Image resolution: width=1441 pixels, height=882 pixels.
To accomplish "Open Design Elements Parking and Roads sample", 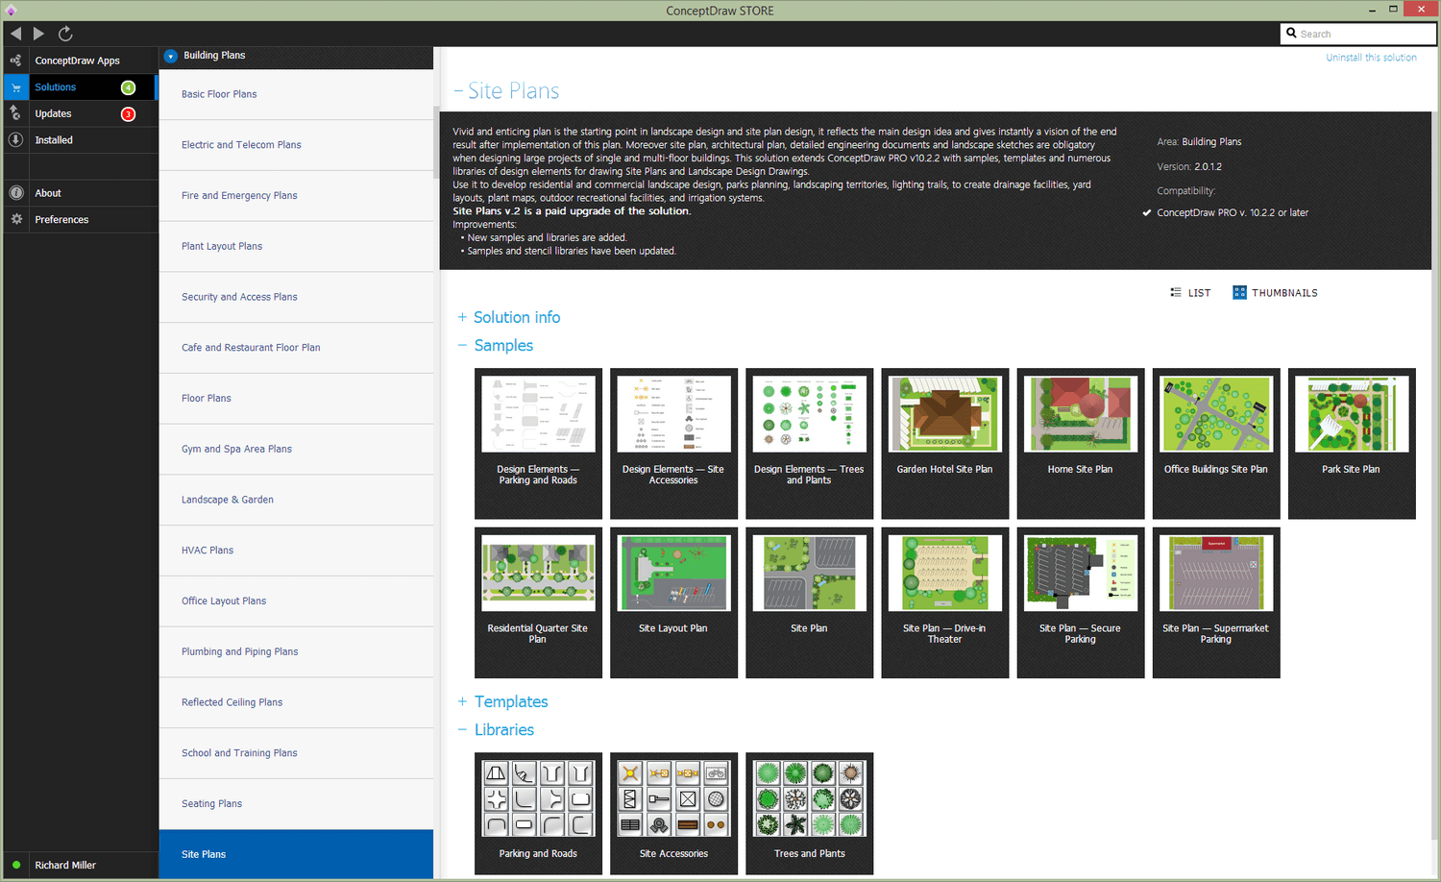I will coord(538,444).
